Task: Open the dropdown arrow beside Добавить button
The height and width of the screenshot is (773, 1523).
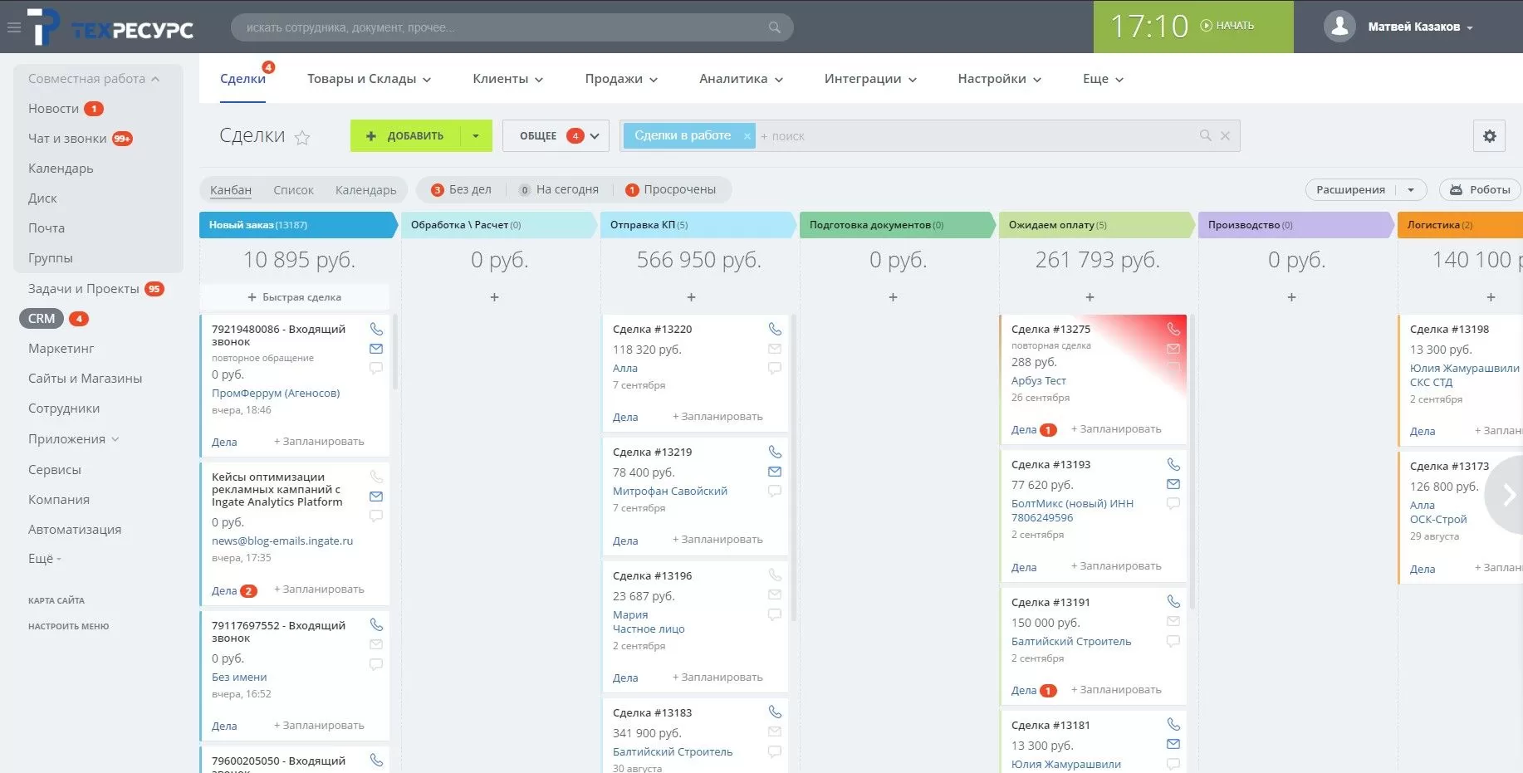Action: coord(476,136)
